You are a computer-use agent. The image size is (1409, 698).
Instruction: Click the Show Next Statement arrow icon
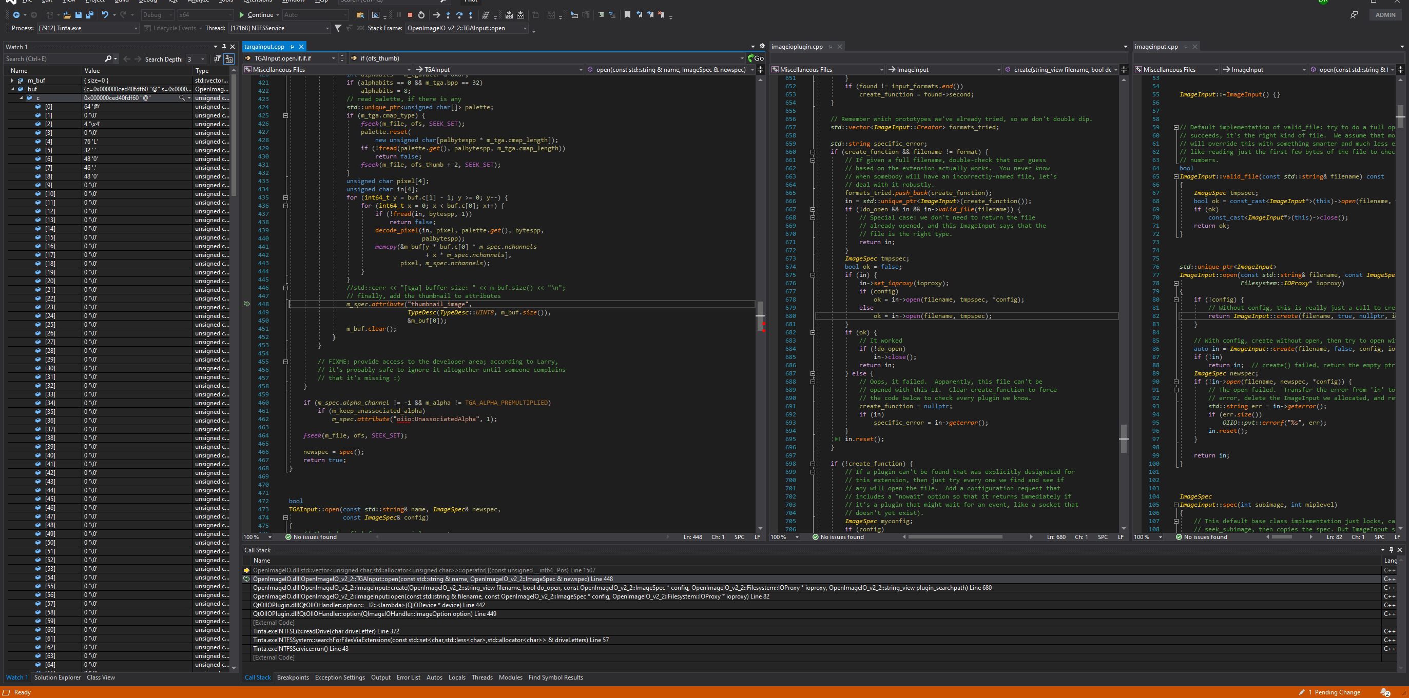point(436,15)
